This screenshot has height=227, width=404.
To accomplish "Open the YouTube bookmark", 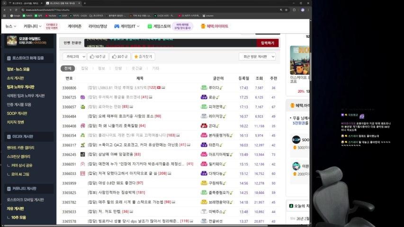I will click(x=51, y=16).
